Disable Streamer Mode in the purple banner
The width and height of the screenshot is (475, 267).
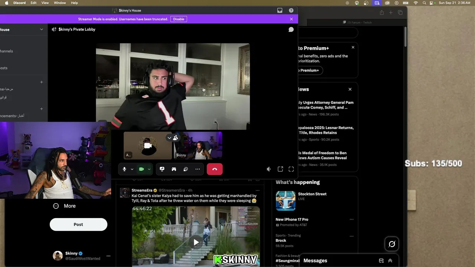(x=178, y=19)
